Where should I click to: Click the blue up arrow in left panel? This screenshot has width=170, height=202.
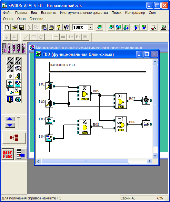click(10, 119)
